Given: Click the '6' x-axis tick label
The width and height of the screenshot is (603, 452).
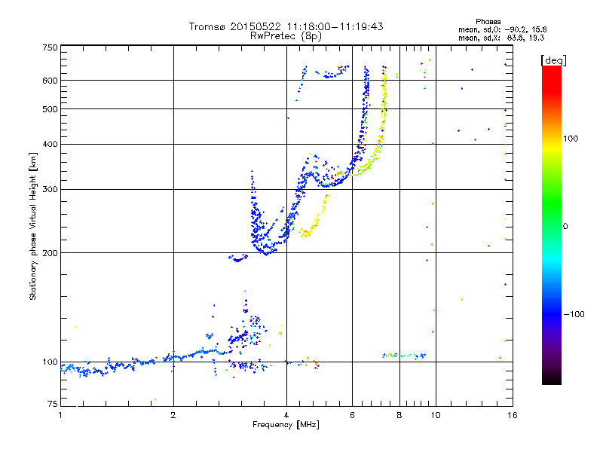Looking at the screenshot, I should click(352, 415).
